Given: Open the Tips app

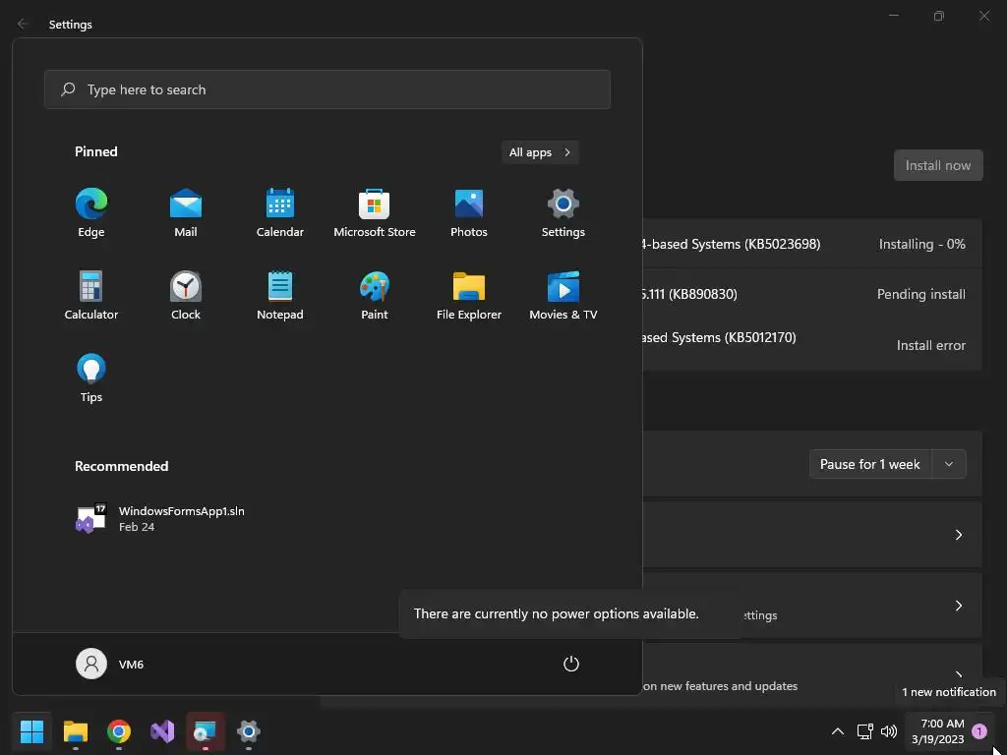Looking at the screenshot, I should [x=91, y=378].
